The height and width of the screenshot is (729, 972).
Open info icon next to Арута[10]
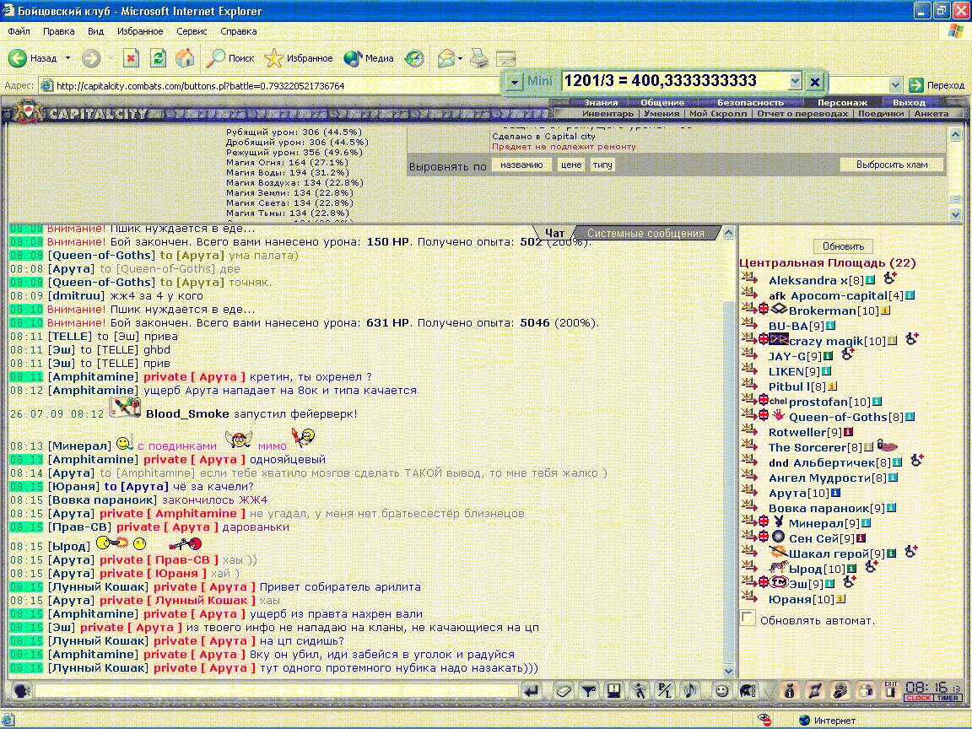[x=835, y=493]
